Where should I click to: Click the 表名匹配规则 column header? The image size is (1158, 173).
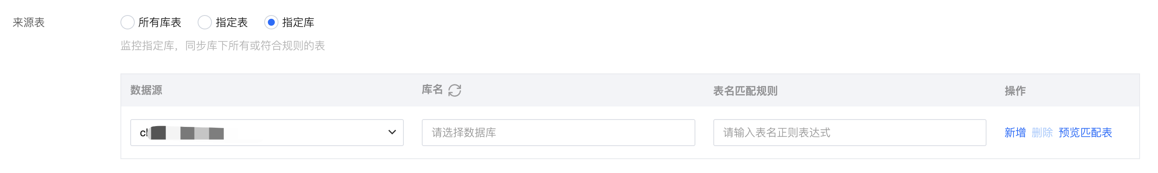pyautogui.click(x=745, y=91)
